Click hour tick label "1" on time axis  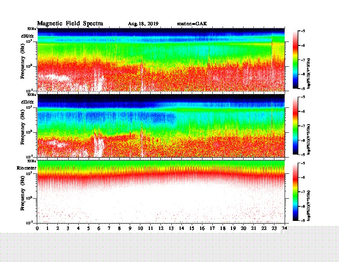pyautogui.click(x=48, y=228)
